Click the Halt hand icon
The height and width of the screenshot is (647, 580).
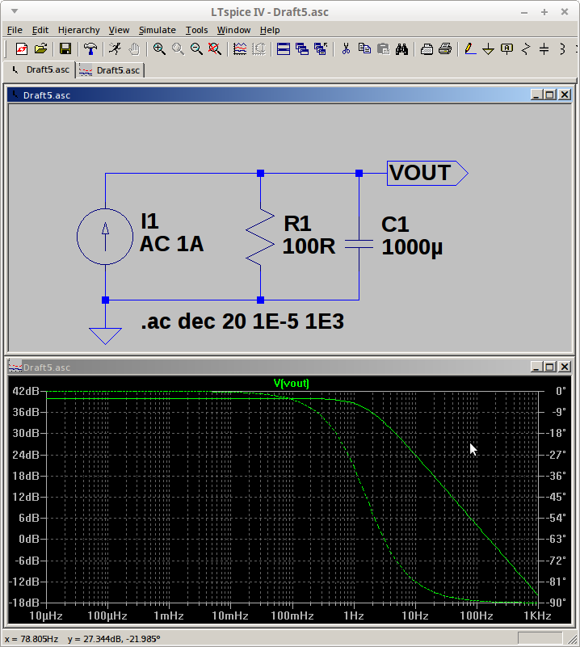tap(134, 49)
